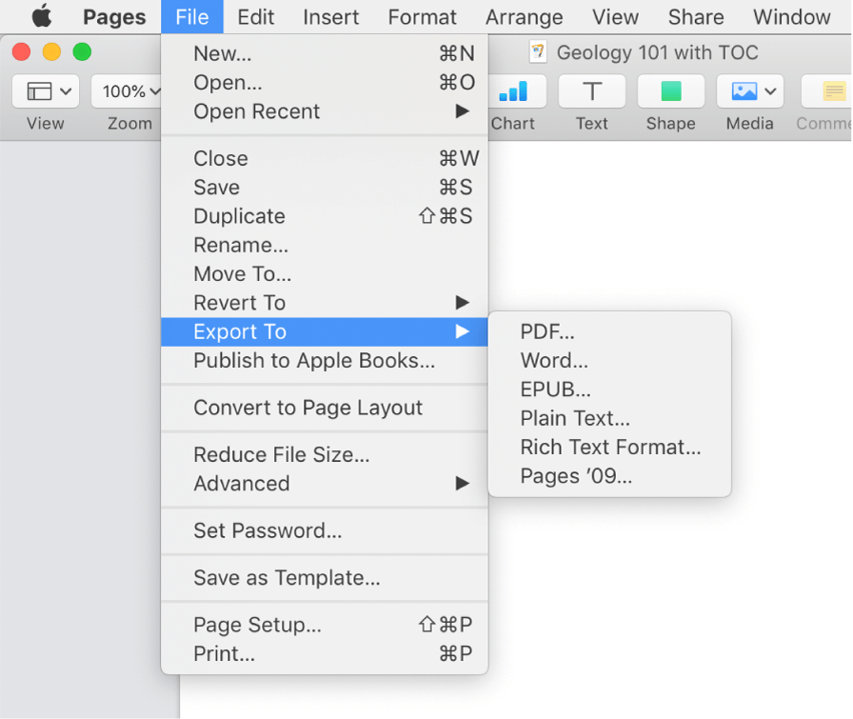Export the document as EPUB
Viewport: 853px width, 719px height.
pyautogui.click(x=555, y=389)
